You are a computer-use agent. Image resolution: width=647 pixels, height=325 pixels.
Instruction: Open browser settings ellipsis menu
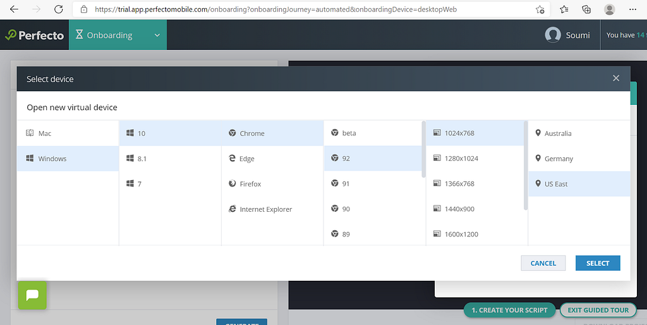632,9
